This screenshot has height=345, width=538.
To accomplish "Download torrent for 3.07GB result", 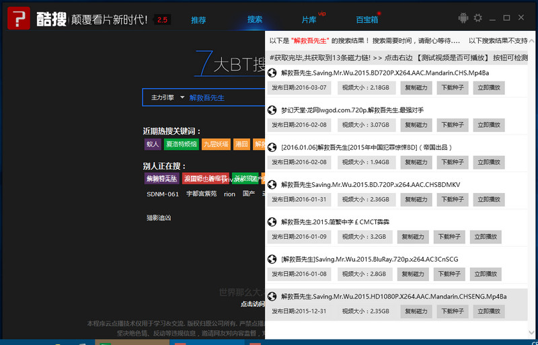I will point(453,125).
